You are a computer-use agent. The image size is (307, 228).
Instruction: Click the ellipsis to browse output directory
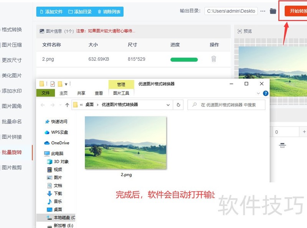coord(263,11)
